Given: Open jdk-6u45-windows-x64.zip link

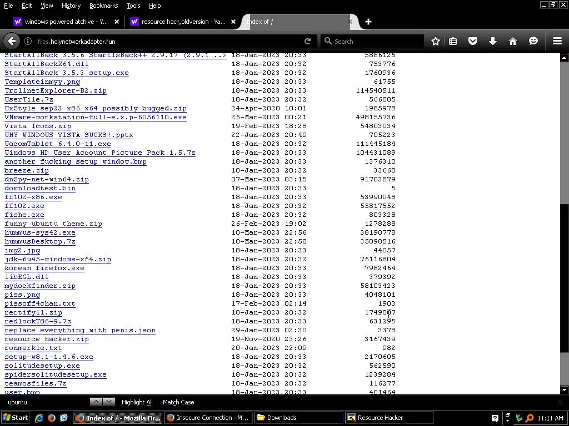Looking at the screenshot, I should (x=58, y=260).
